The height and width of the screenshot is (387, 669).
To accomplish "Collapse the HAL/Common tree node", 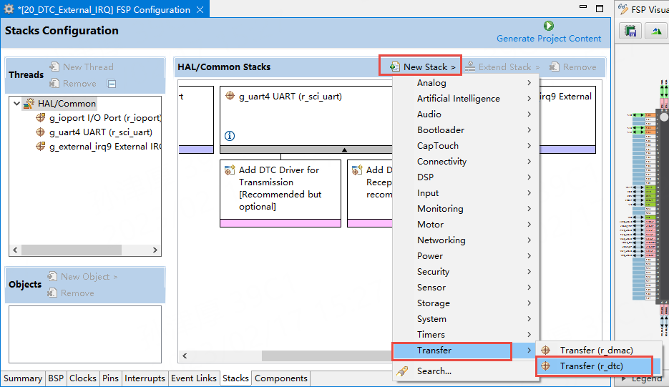I will tap(16, 104).
